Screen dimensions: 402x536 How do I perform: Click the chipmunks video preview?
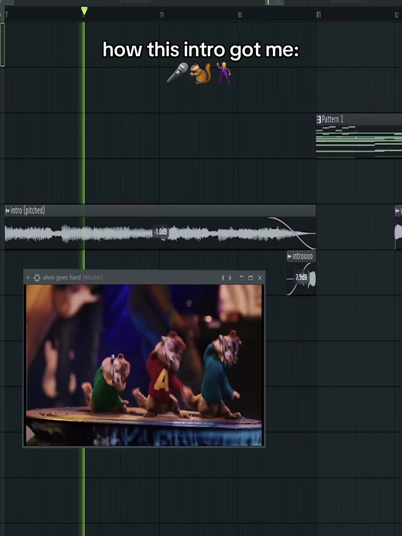[x=144, y=365]
